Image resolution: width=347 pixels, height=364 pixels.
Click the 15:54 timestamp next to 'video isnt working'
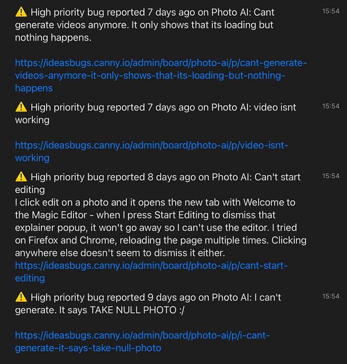pyautogui.click(x=330, y=106)
